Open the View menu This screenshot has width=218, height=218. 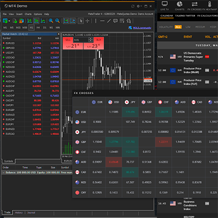(11, 14)
